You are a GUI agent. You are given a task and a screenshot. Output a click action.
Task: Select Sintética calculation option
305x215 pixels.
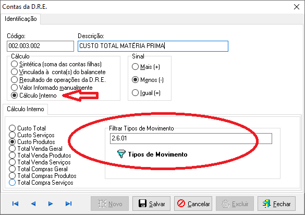(x=56, y=64)
